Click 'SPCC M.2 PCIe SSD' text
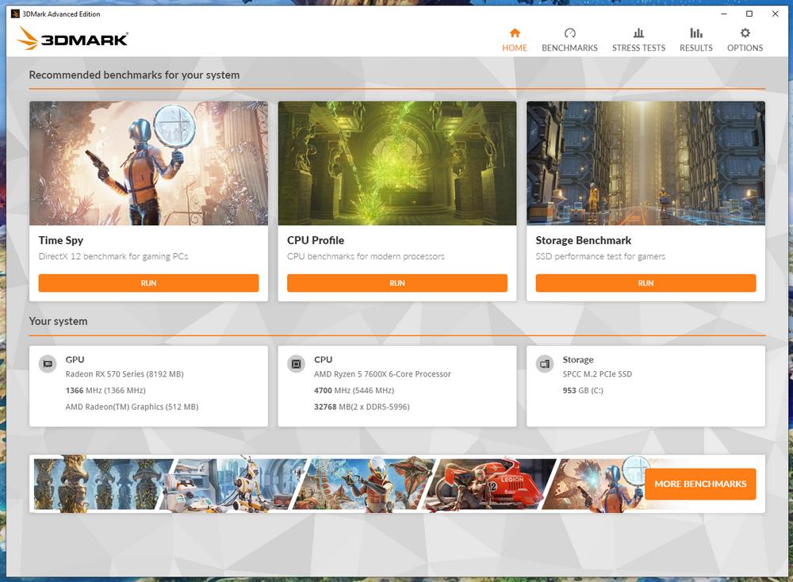The height and width of the screenshot is (582, 793). tap(597, 374)
